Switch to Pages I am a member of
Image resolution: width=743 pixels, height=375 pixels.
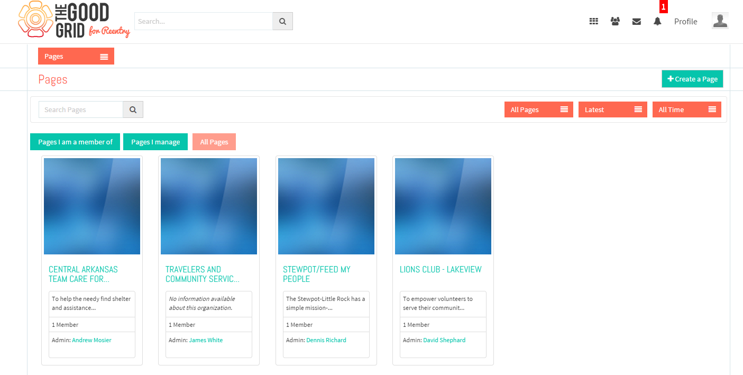click(x=75, y=142)
